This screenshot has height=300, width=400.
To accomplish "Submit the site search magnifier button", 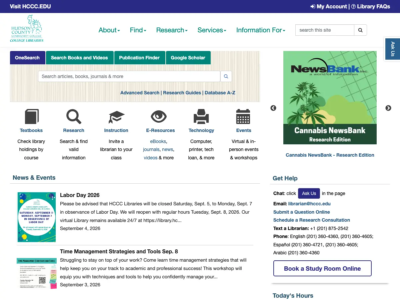I will click(360, 30).
